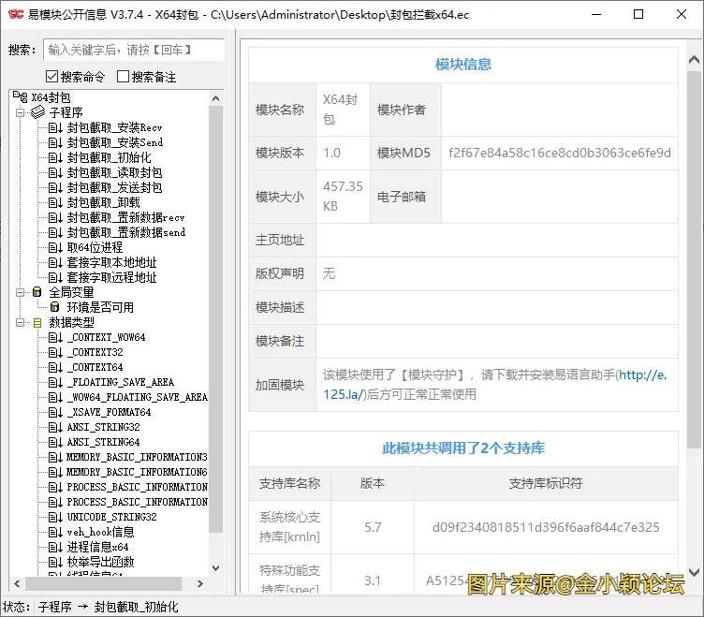Click the icon beside UNICODE_STRING32
704x617 pixels.
coord(55,517)
